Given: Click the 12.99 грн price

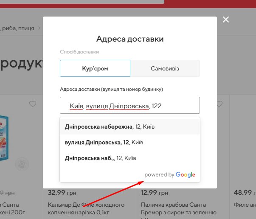Looking at the screenshot, I should pyautogui.click(x=154, y=193).
